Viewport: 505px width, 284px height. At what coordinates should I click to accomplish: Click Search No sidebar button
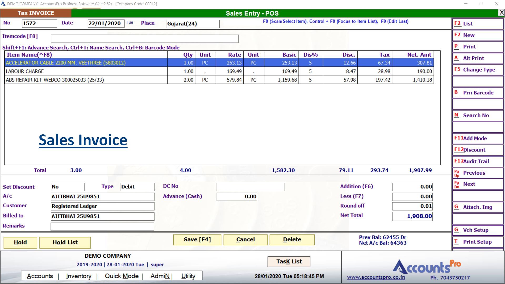(478, 115)
